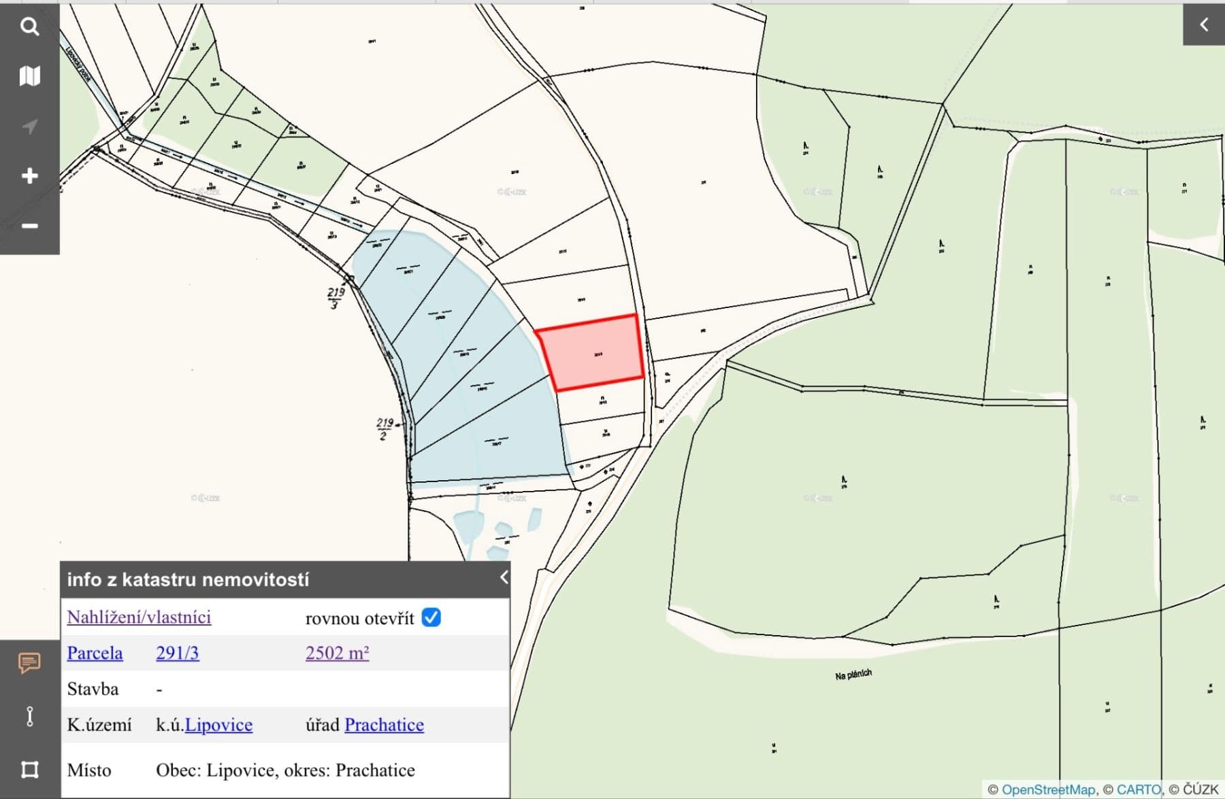Viewport: 1225px width, 799px height.
Task: Open the Parcela link
Action: click(95, 653)
